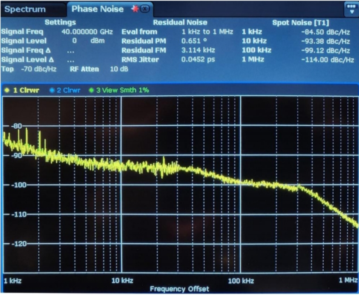
Task: Click the RMS Jitter value 0.0452 ps
Action: pyautogui.click(x=198, y=60)
